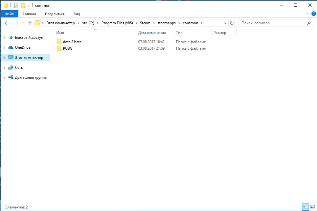Select Этот компьютер in navigation pane
317x211 pixels.
[29, 57]
